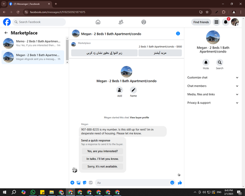Show hidden system tray icons
The width and height of the screenshot is (245, 196).
pos(195,192)
